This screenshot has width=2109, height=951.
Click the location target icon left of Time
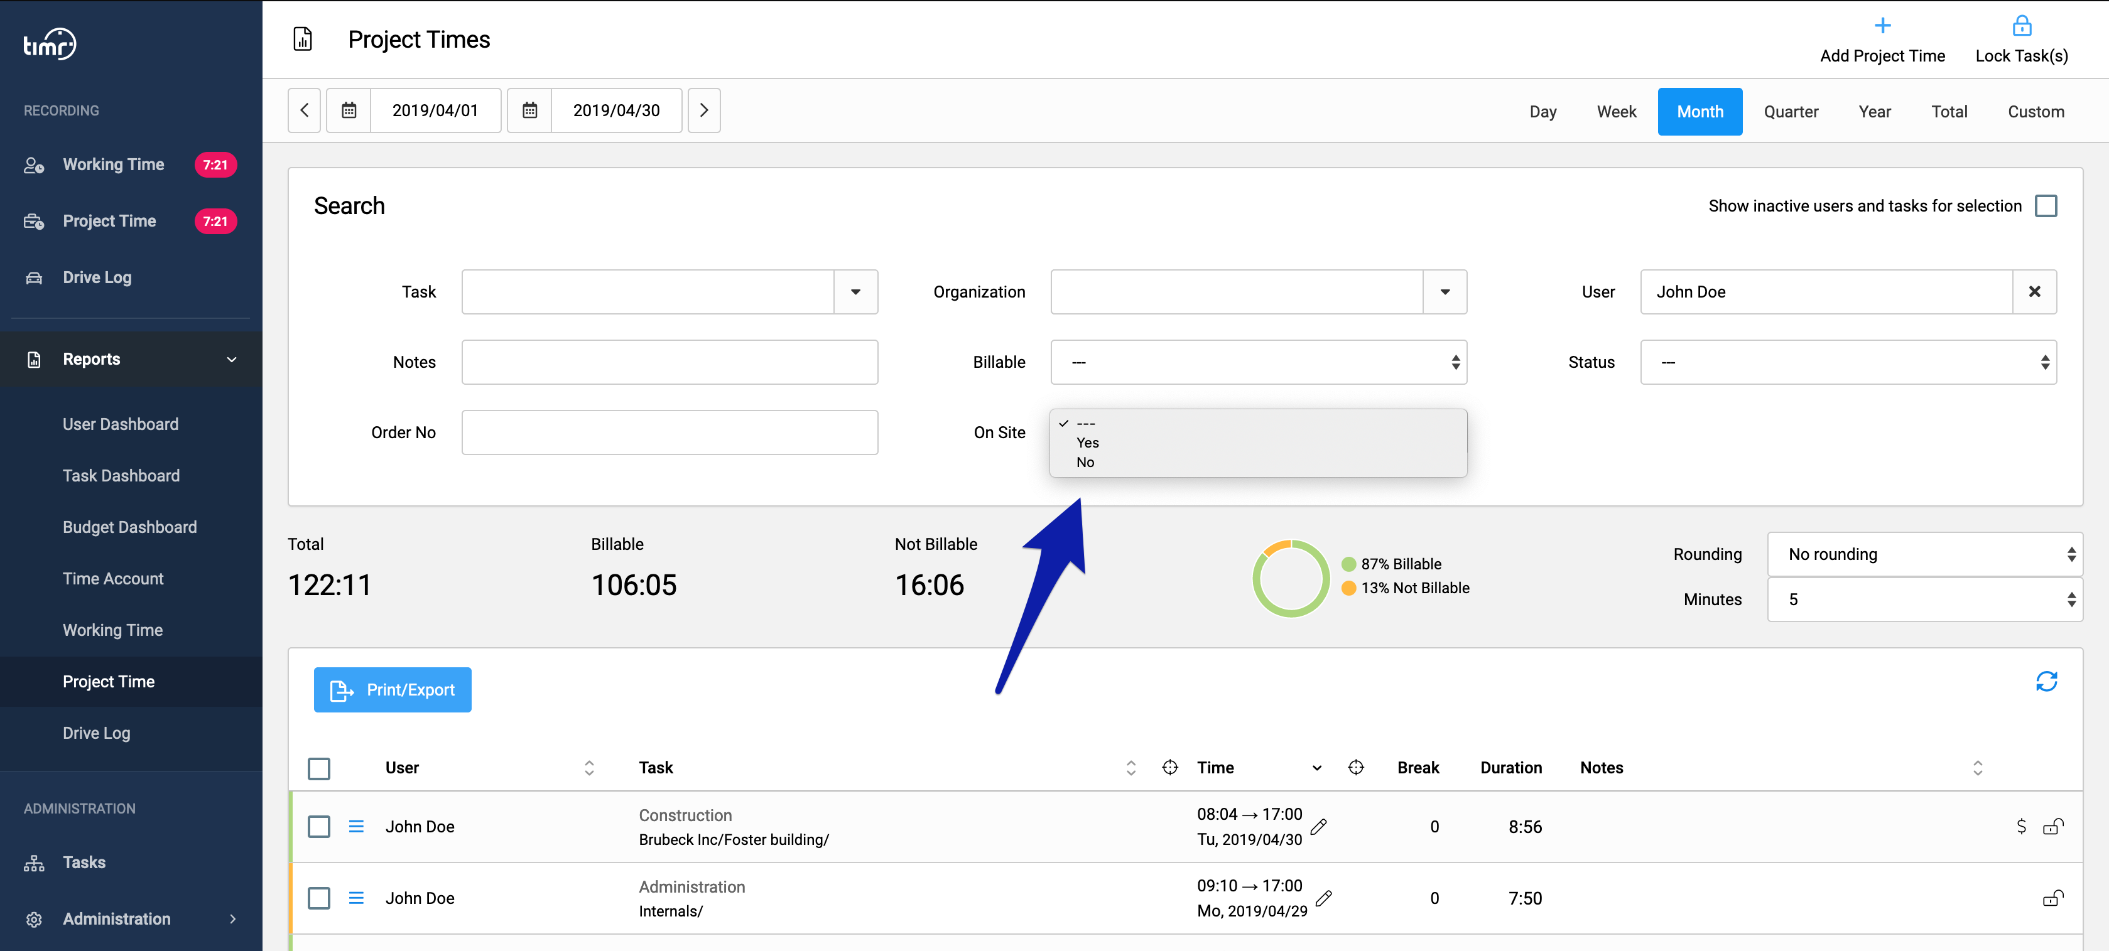pos(1170,767)
